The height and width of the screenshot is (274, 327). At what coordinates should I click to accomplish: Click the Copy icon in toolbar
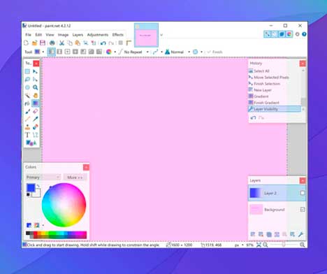[x=70, y=43]
